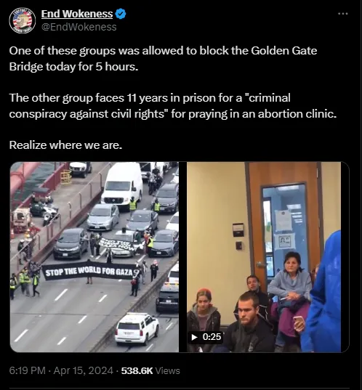This screenshot has height=390, width=362.
Task: Click the 'Stop the World for Gaza' banner
Action: click(89, 271)
